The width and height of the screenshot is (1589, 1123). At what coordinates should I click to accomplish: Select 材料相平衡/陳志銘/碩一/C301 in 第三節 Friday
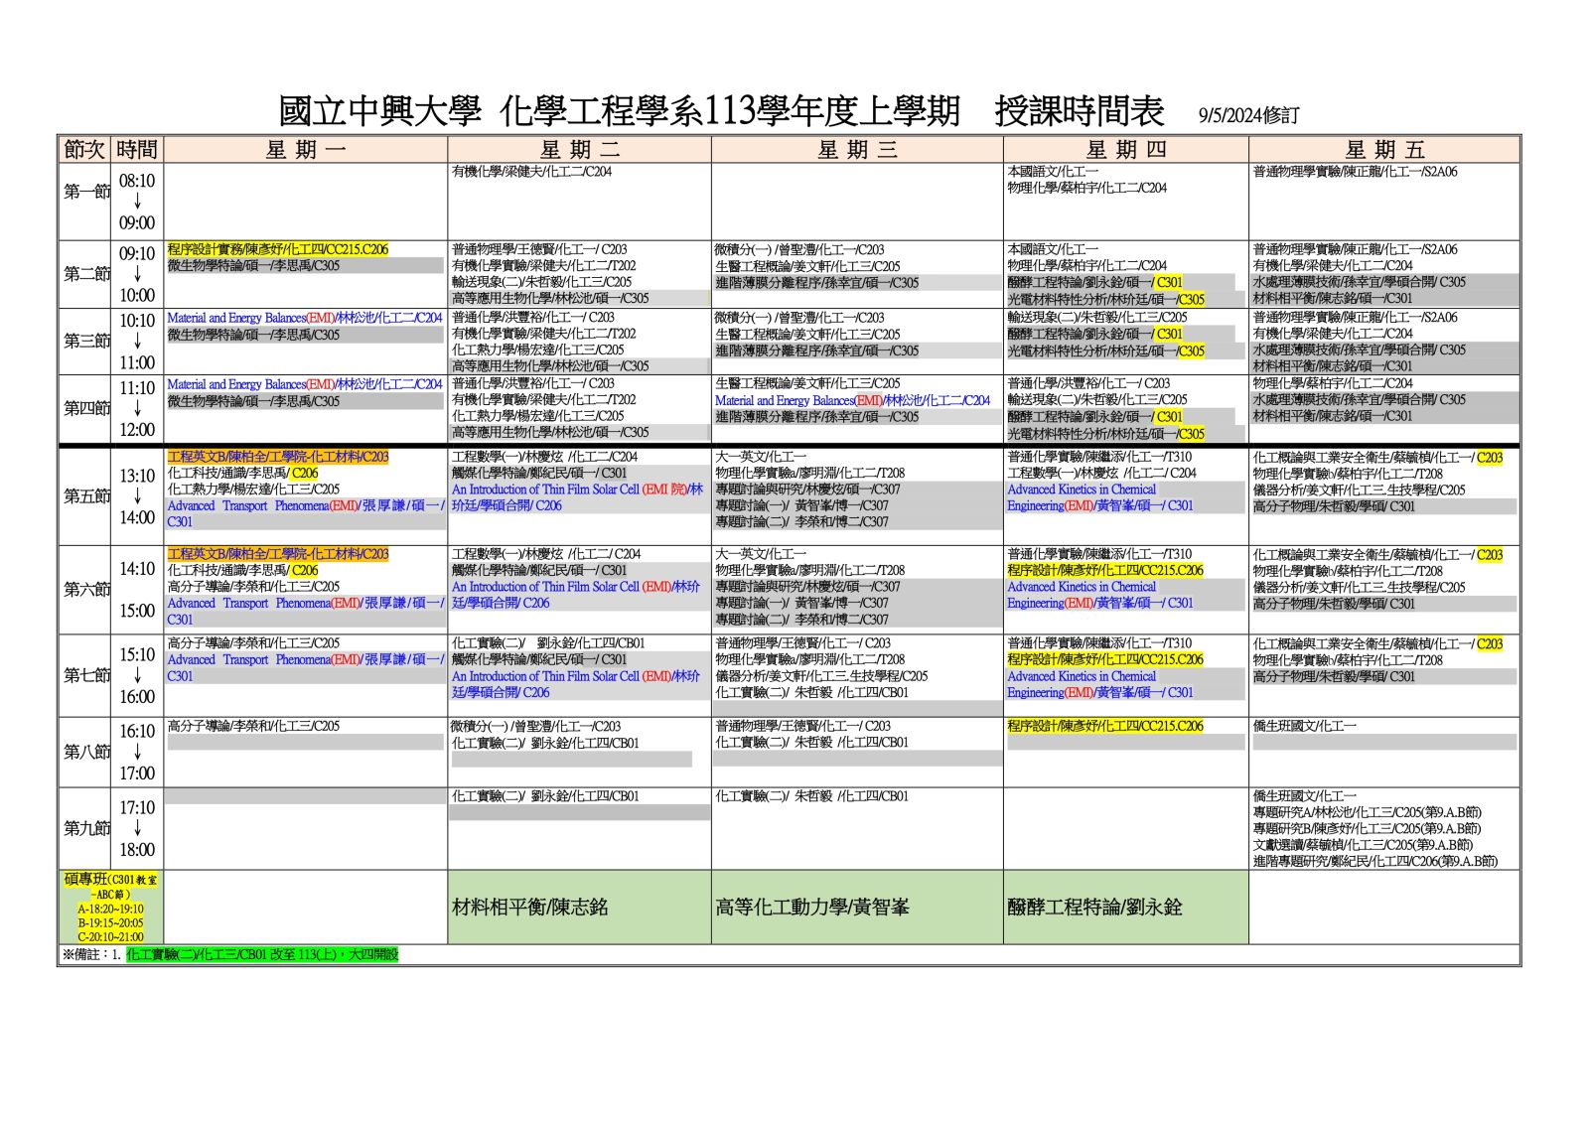click(1332, 366)
